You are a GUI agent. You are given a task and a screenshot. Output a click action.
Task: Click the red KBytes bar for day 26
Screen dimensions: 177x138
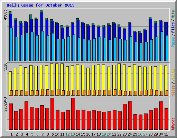tap(141, 122)
